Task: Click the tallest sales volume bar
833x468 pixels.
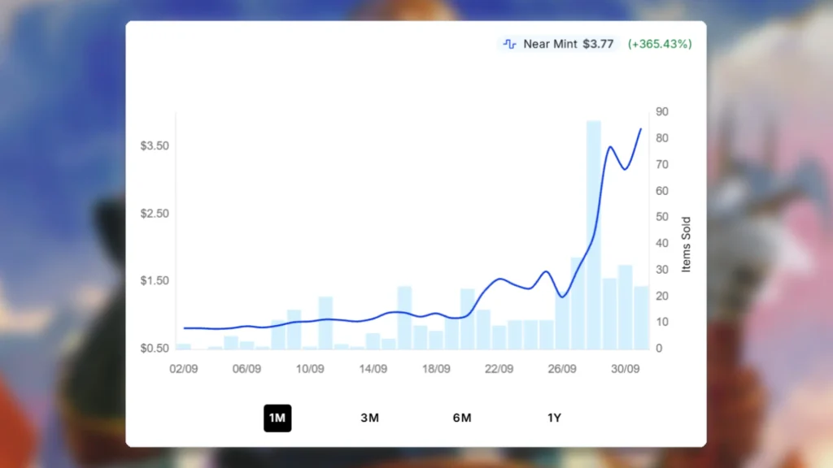Action: tap(593, 235)
